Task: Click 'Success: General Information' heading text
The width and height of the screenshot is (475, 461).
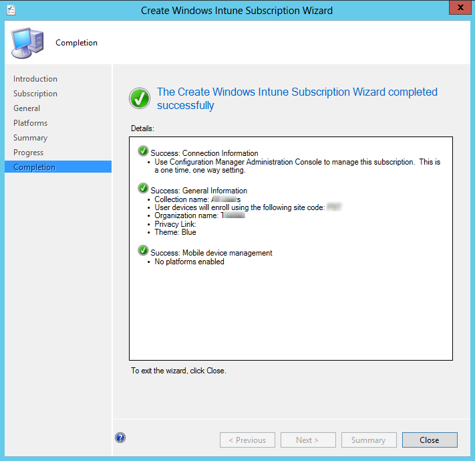Action: pyautogui.click(x=199, y=191)
